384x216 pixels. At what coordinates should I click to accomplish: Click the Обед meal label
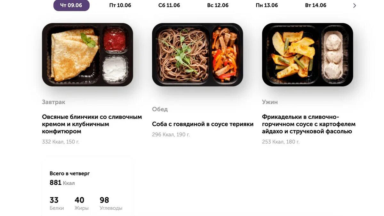[160, 109]
